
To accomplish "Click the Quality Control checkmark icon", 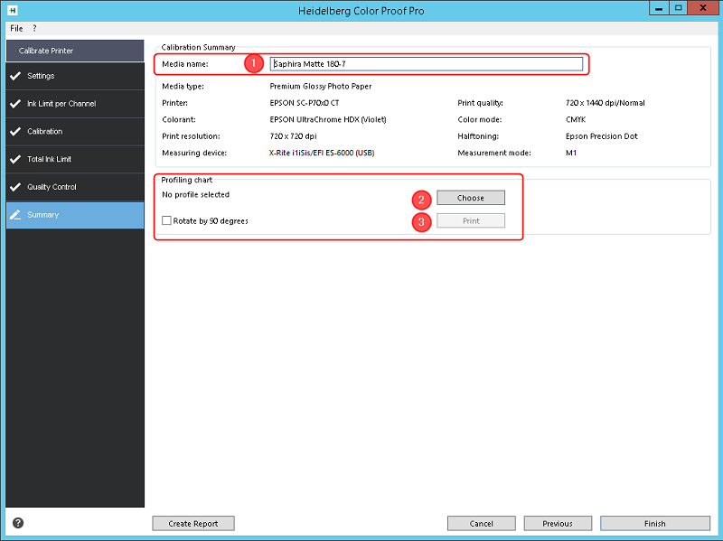I will point(15,187).
